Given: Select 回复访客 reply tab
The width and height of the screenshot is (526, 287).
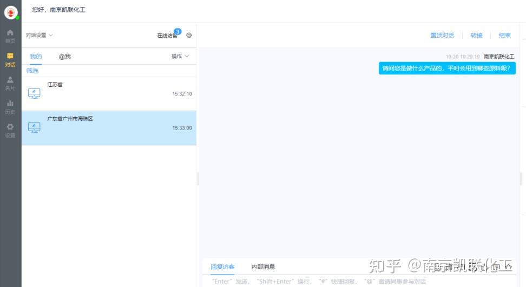Looking at the screenshot, I should [x=222, y=266].
